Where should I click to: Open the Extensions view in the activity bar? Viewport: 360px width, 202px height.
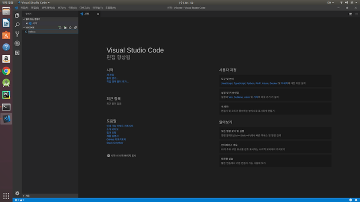[x=17, y=53]
